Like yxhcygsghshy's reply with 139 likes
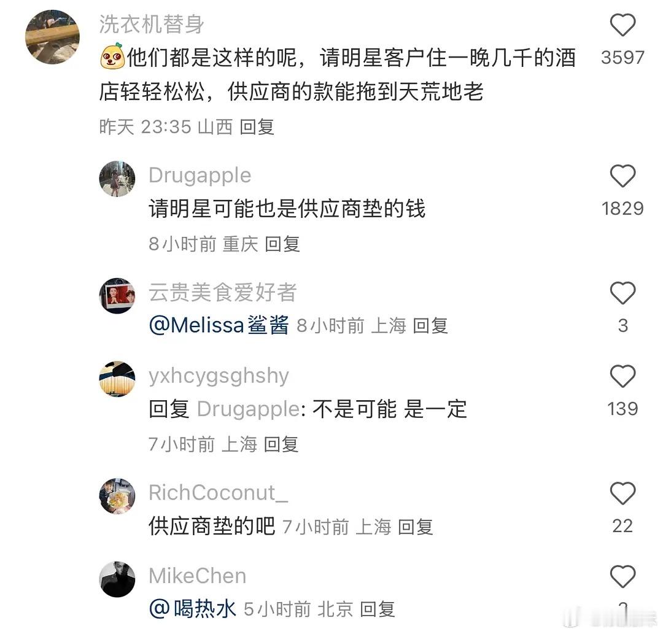 (x=622, y=376)
